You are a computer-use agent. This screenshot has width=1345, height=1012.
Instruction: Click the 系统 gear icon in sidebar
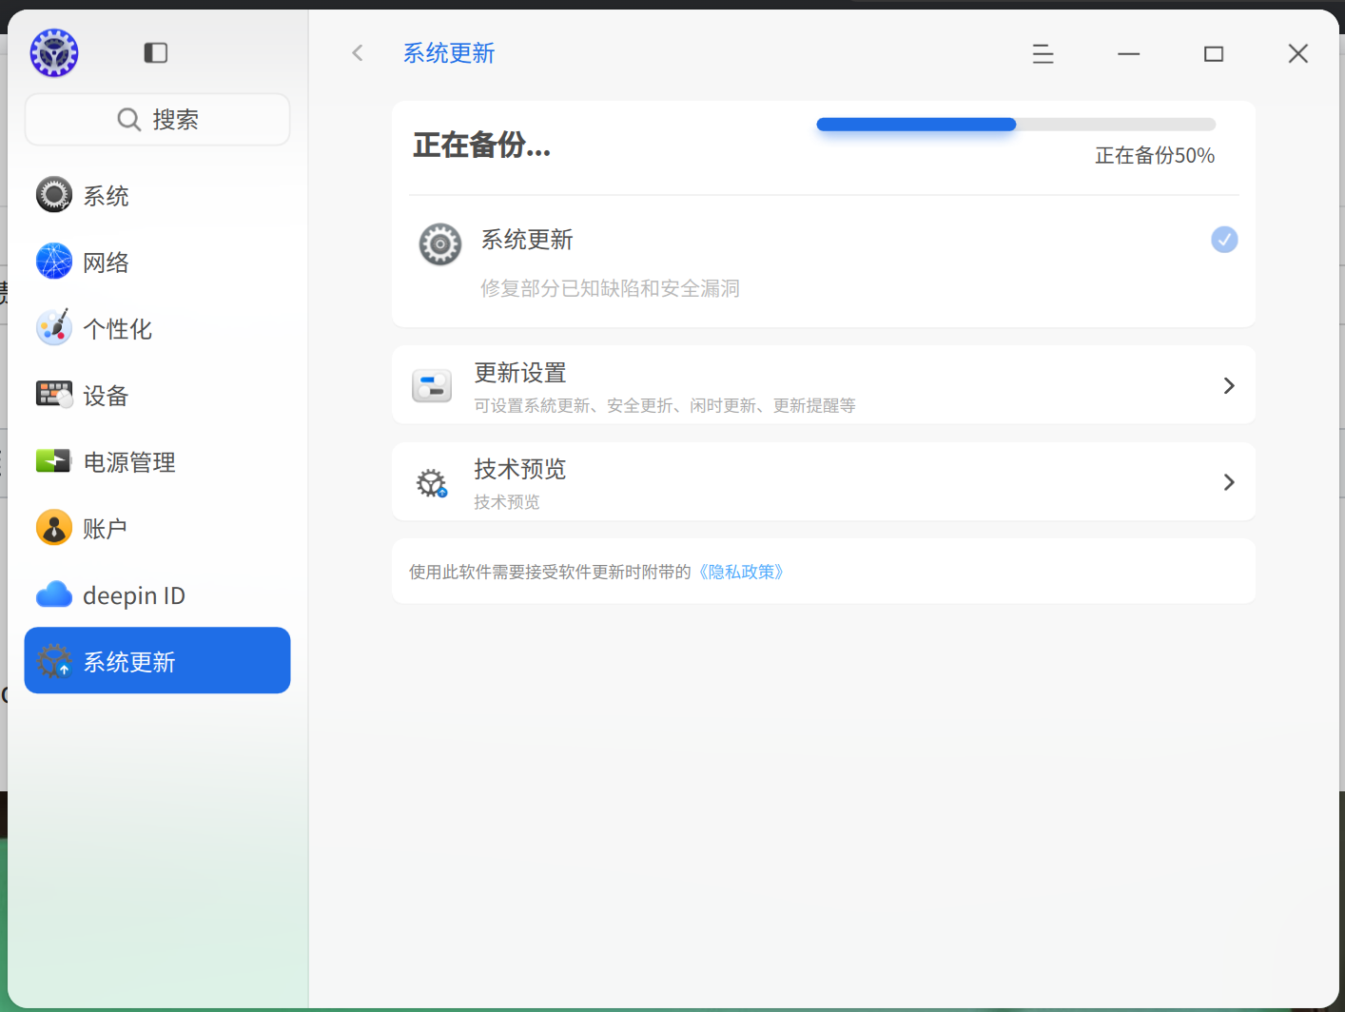click(54, 195)
